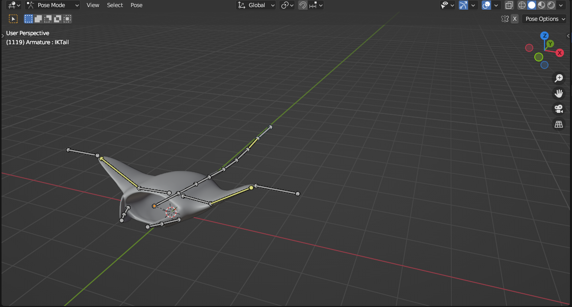Switch perspective/orthographic with the grid icon
The width and height of the screenshot is (572, 307).
pyautogui.click(x=559, y=125)
